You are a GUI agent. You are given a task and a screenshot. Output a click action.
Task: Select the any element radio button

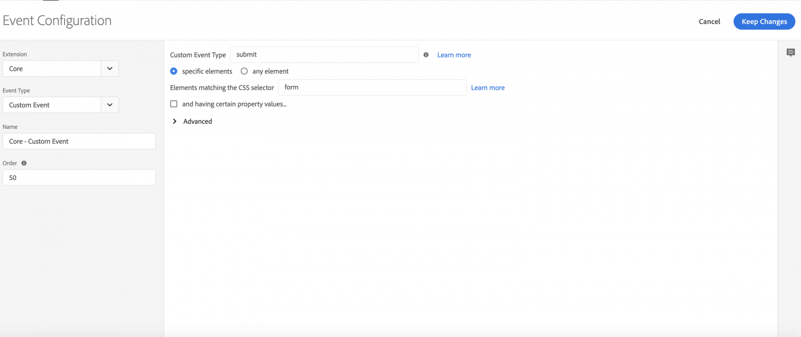(244, 71)
